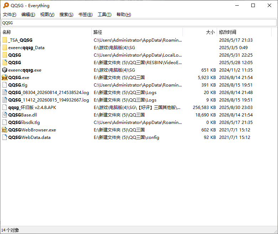The width and height of the screenshot is (278, 234).
Task: Click path E:\新建文件夹 (5)\QQ三国\config
Action: (127, 137)
